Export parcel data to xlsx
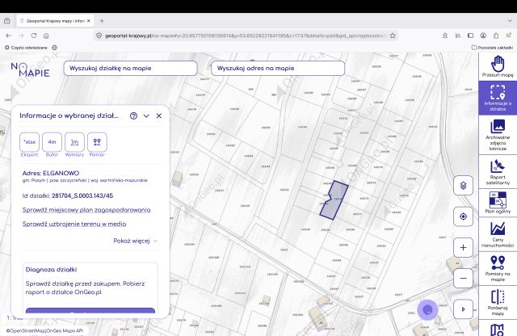Image resolution: width=517 pixels, height=336 pixels. coord(29,142)
